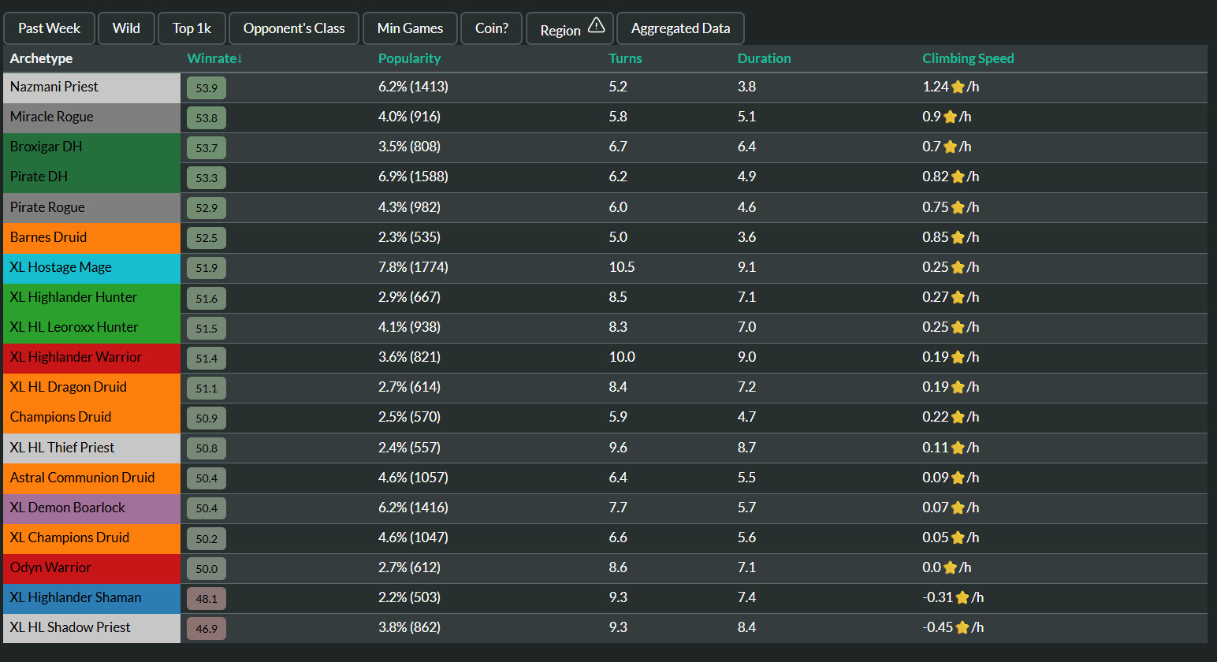Expand the Top 1k rank filter
The width and height of the screenshot is (1217, 662).
[x=192, y=28]
